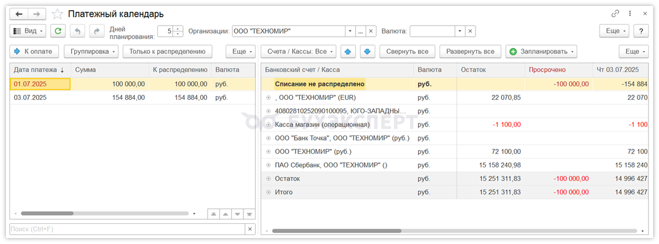Screen dimensions: 659x244
Task: Click in the Поиск (Ctrl+F) search field
Action: (x=125, y=229)
